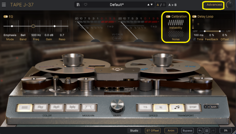
Task: Open the preset library browser icon
Action: (79, 5)
